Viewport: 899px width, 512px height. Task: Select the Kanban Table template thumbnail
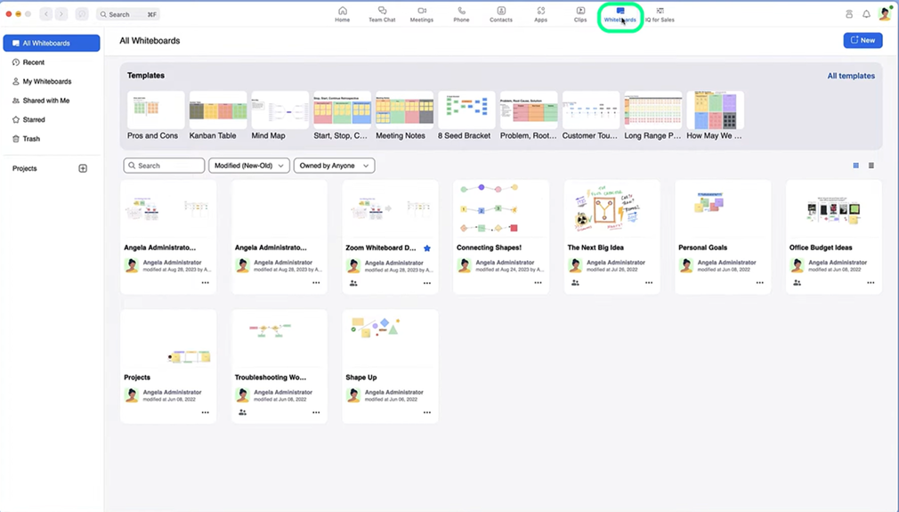click(x=218, y=110)
